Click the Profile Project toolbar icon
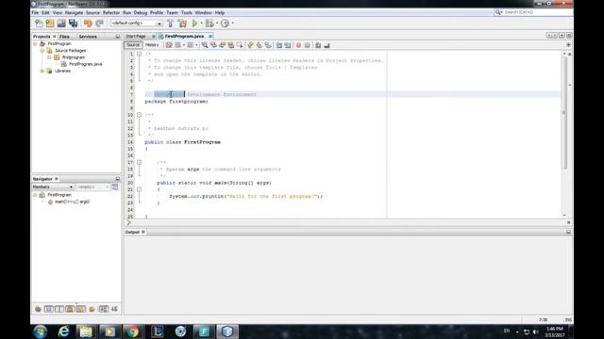 click(x=225, y=23)
